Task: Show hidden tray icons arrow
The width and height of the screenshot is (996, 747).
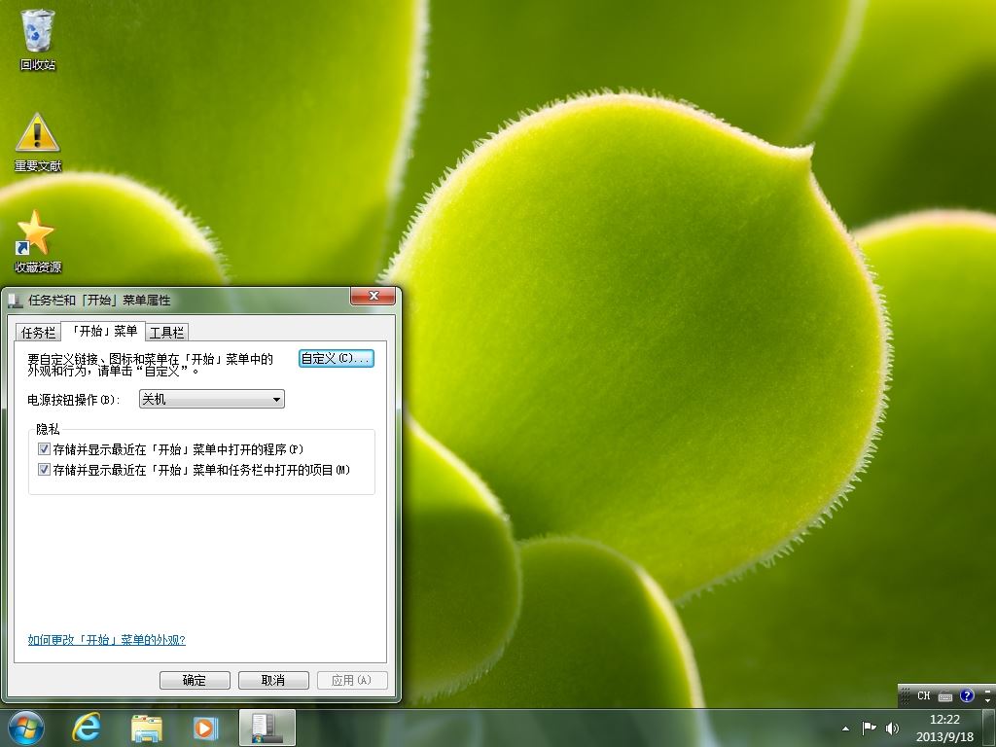Action: pos(845,729)
